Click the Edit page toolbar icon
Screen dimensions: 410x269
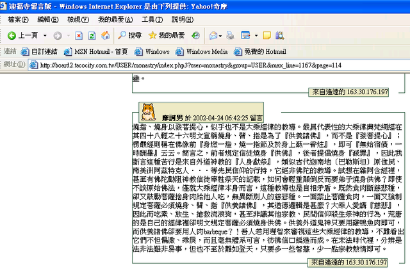click(245, 35)
